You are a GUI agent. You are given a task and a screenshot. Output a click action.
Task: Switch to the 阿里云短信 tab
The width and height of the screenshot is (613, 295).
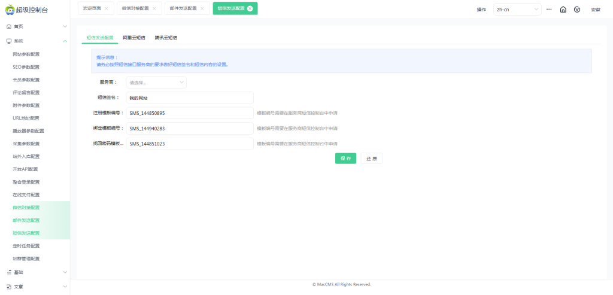pos(133,38)
